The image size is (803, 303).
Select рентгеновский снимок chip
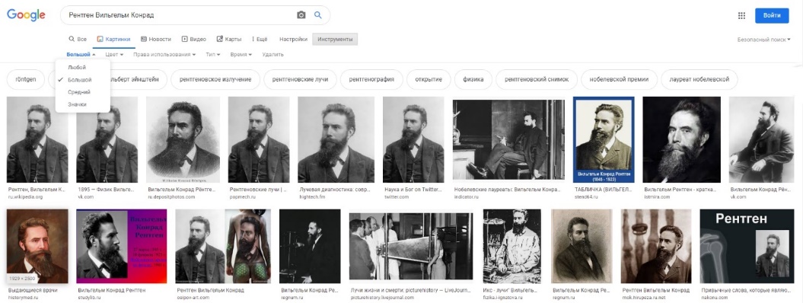(x=536, y=79)
